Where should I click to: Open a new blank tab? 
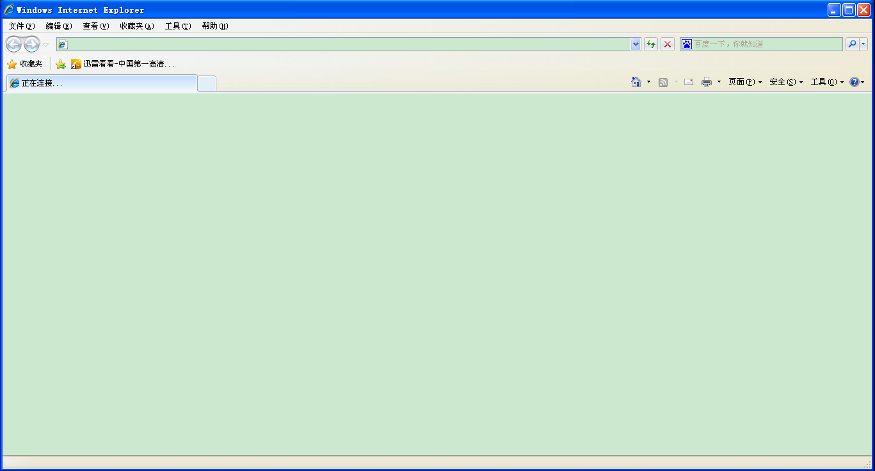[207, 83]
